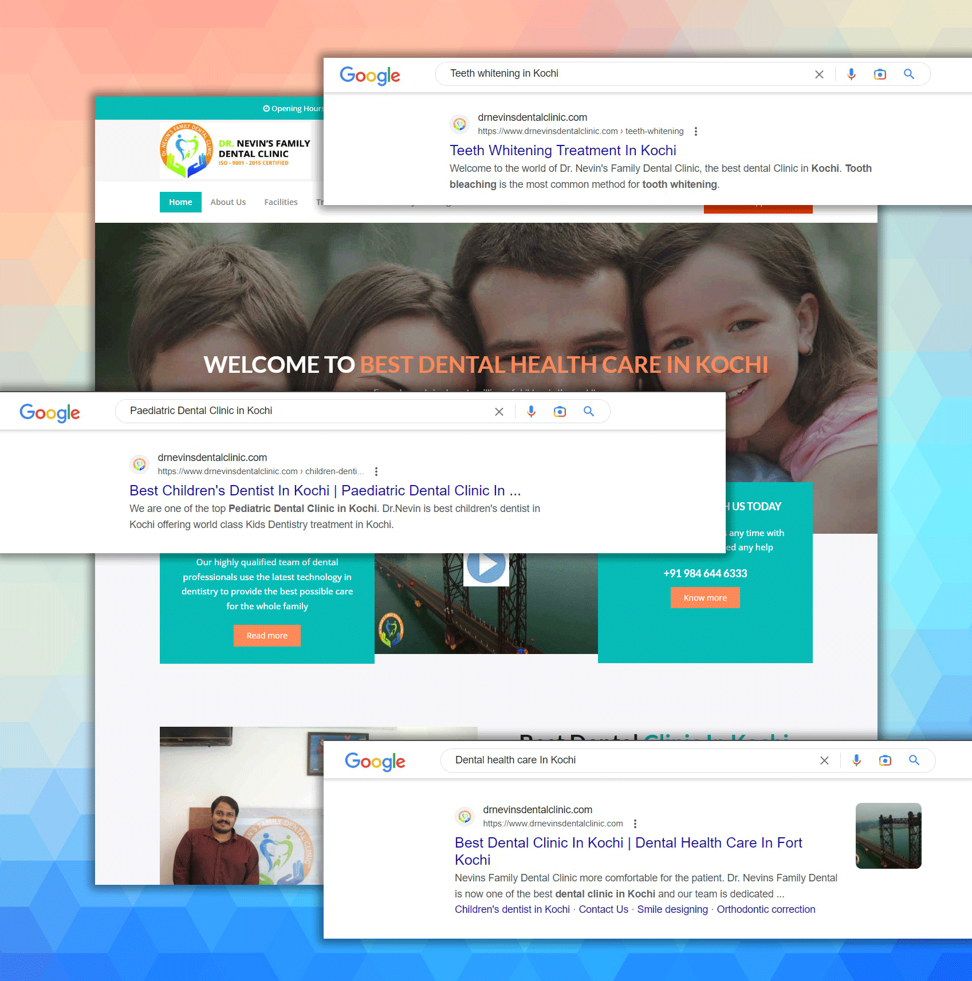
Task: Click the orange Know more button
Action: (705, 598)
